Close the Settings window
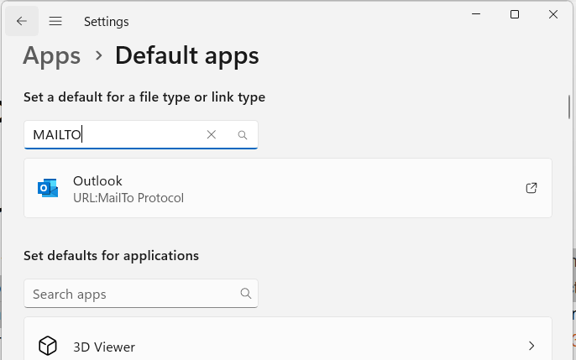The width and height of the screenshot is (576, 360). point(553,14)
